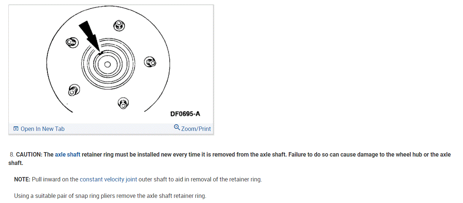Viewport: 463px width, 203px height.
Task: Click the retainer ring gap the arrow points to
Action: click(101, 53)
